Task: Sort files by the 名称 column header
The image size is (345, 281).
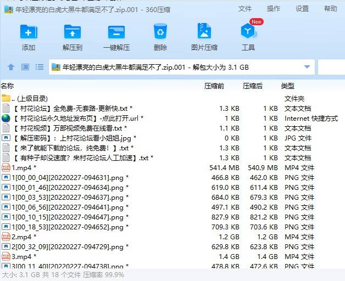Action: (x=8, y=86)
